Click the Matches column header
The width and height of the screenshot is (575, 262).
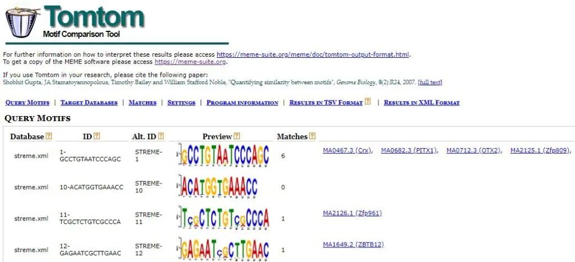(292, 137)
